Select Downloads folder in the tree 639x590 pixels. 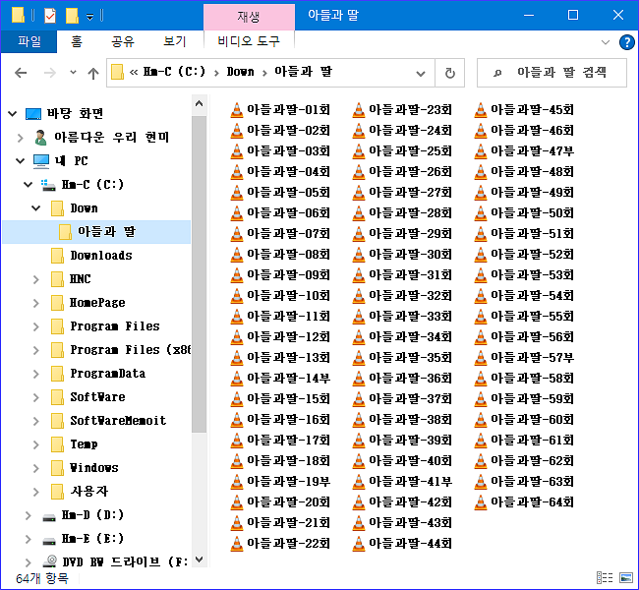coord(101,256)
